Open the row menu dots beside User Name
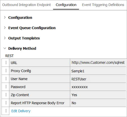Viewport: 127px width, 117px height. tap(6, 79)
